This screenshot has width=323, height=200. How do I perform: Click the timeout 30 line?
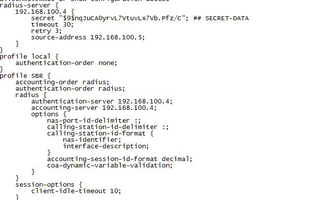tap(52, 25)
